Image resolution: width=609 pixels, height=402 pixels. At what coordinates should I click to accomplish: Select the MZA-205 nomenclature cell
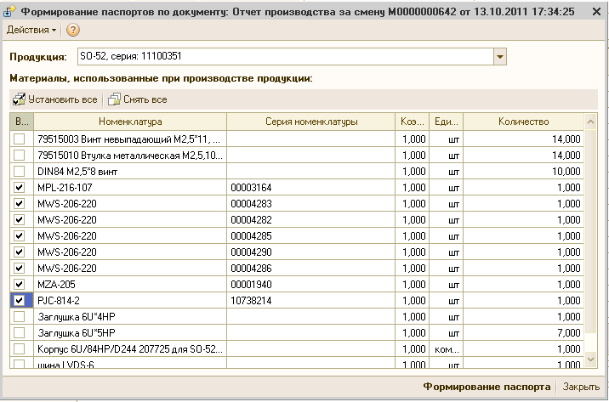pyautogui.click(x=130, y=285)
